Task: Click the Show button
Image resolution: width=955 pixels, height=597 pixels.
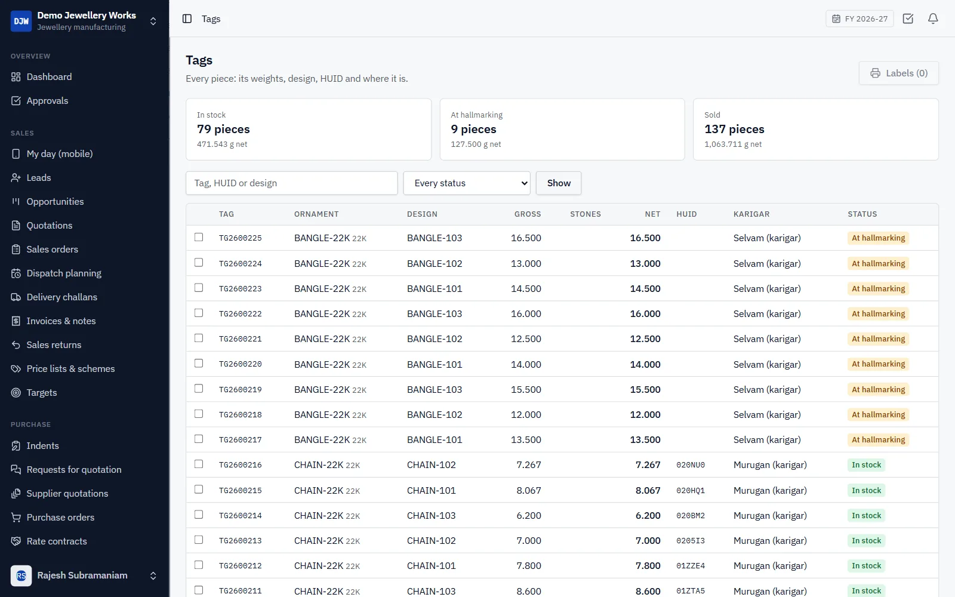Action: point(559,183)
